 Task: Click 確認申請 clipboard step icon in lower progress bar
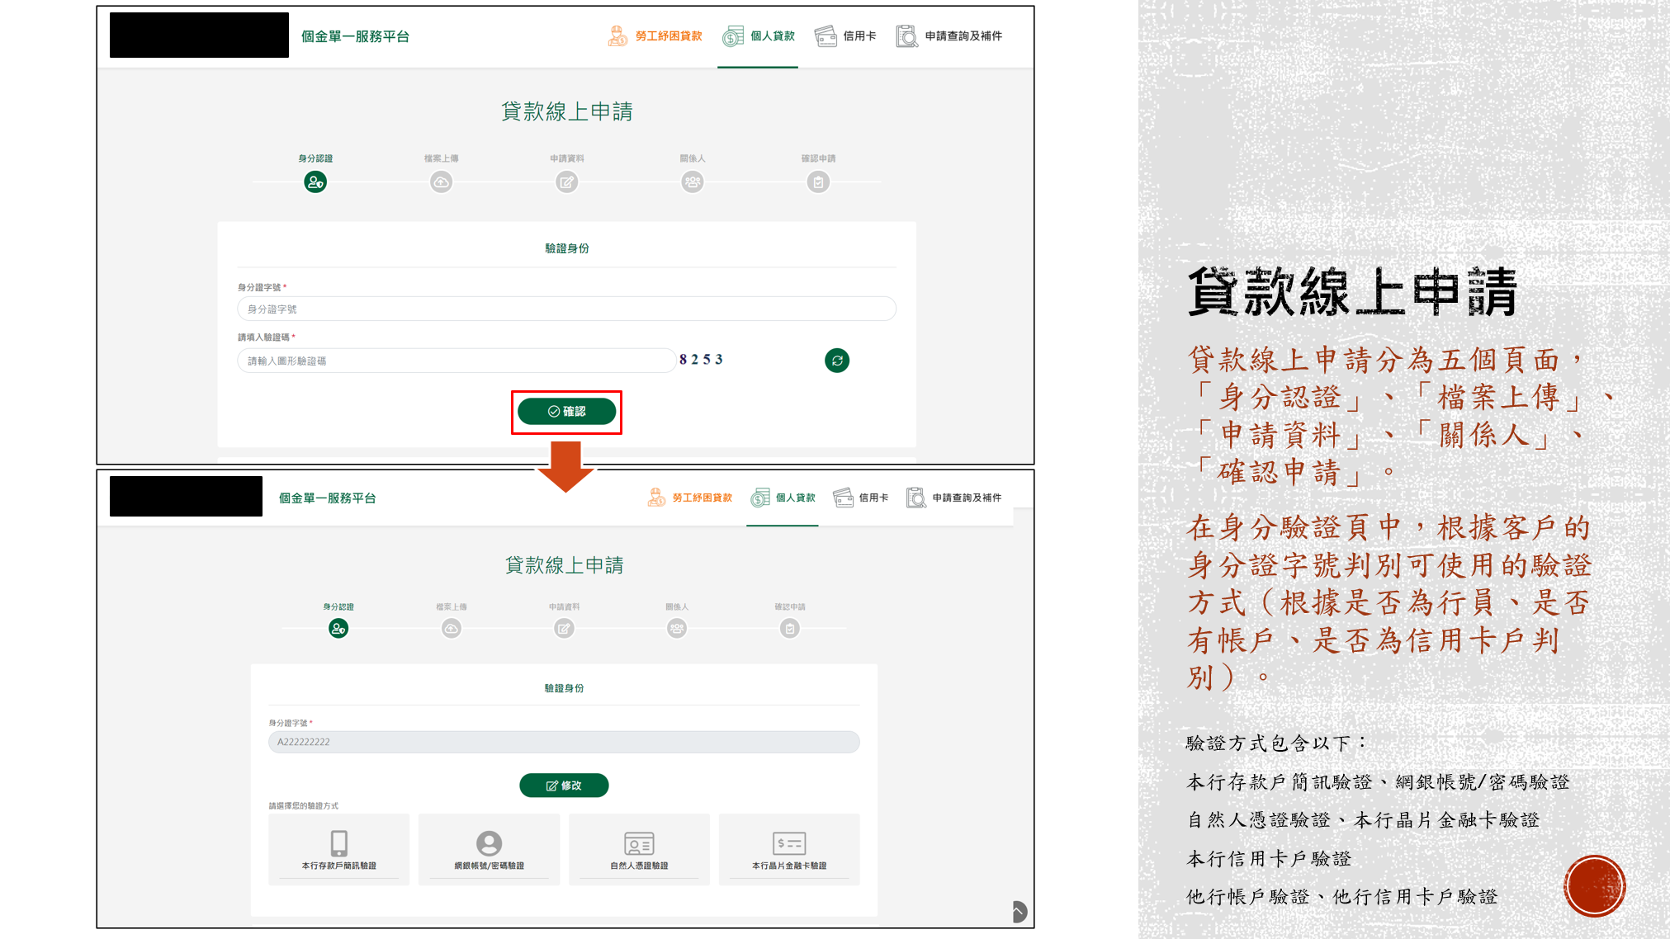coord(790,629)
